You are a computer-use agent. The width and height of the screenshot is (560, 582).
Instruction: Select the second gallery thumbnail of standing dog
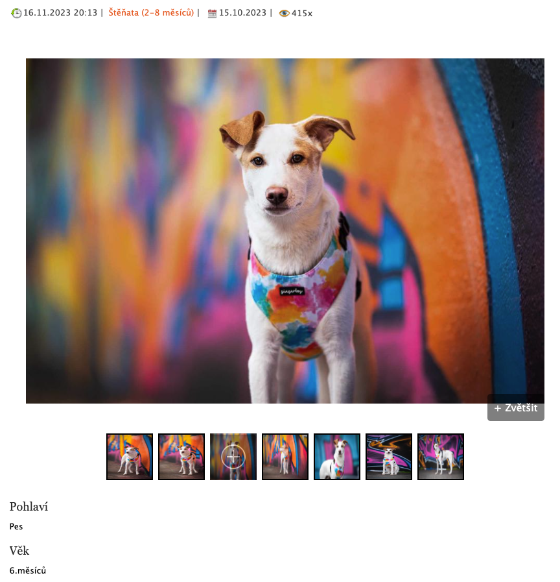pos(181,457)
